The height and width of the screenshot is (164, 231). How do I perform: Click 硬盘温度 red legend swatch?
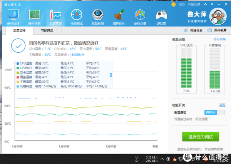18,77
